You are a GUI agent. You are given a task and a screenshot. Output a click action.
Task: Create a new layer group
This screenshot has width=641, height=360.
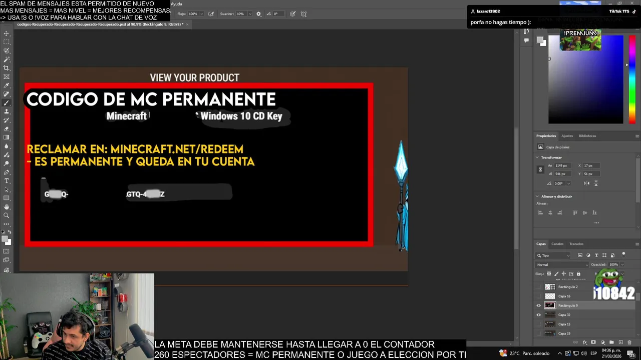pyautogui.click(x=611, y=342)
